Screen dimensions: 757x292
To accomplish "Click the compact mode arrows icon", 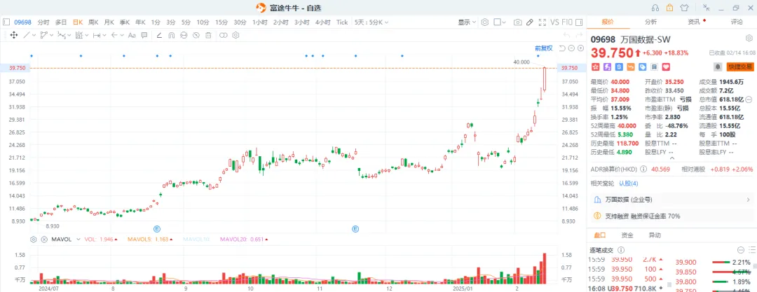I will (x=707, y=7).
